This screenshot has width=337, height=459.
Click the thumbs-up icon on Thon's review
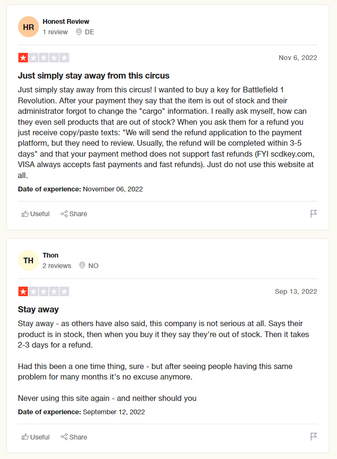[26, 437]
